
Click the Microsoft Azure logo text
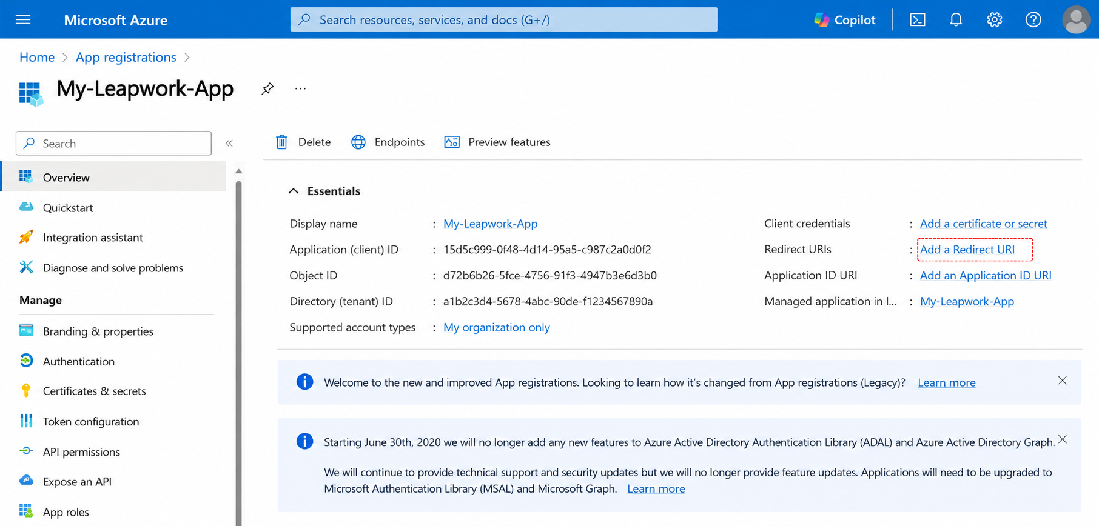pos(116,20)
